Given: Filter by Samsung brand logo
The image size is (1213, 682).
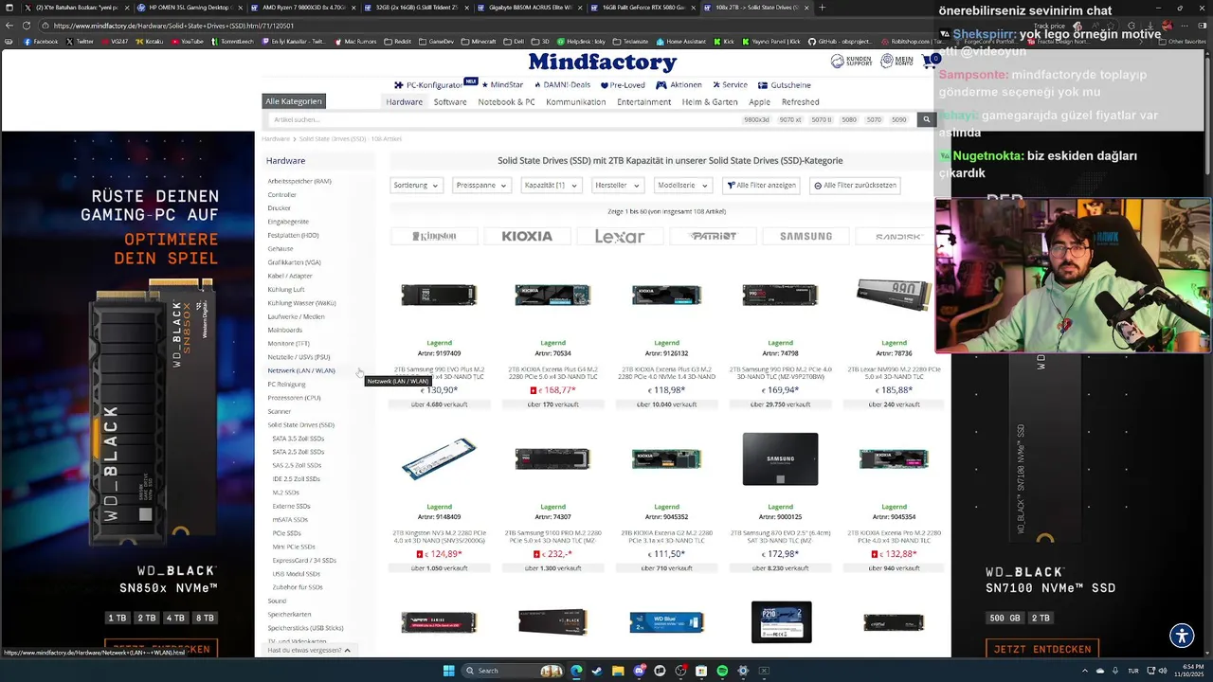Looking at the screenshot, I should (x=806, y=236).
